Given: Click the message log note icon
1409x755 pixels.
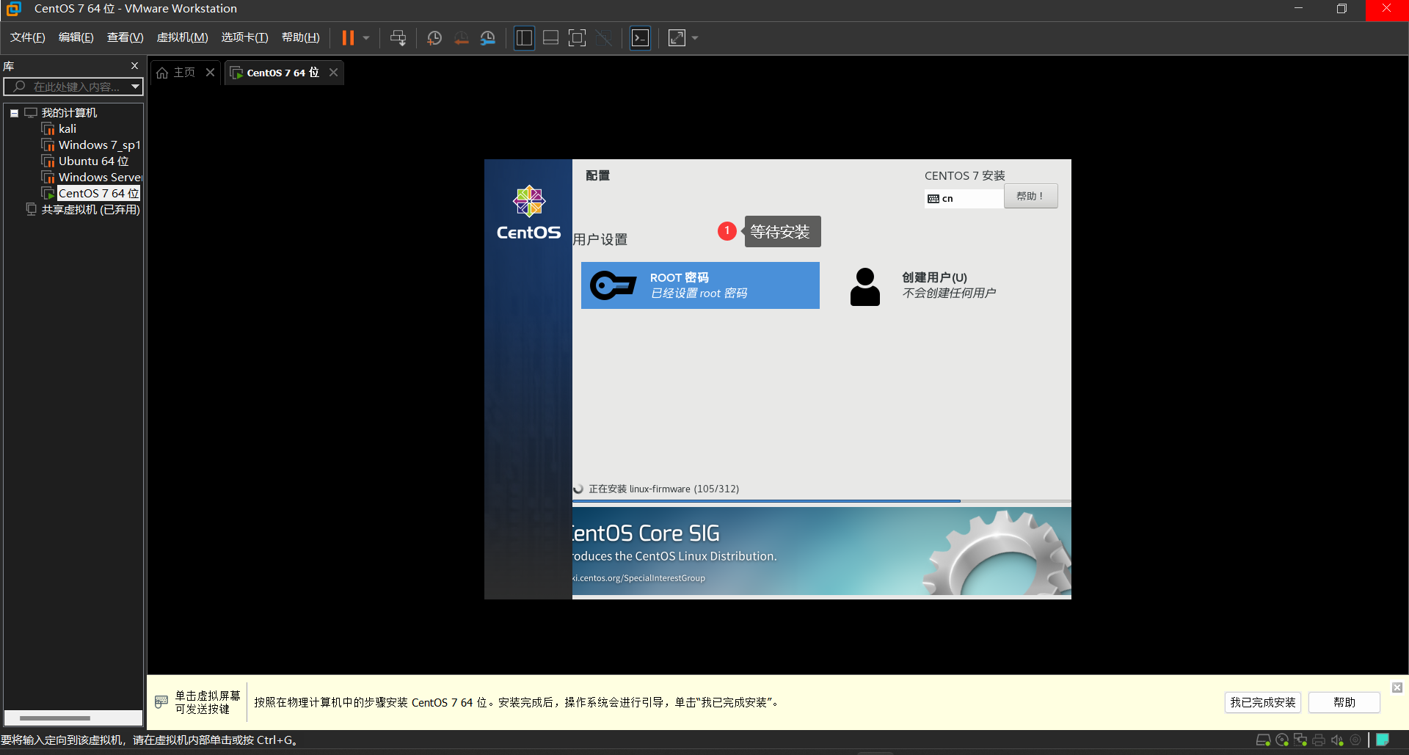Looking at the screenshot, I should click(x=1383, y=740).
